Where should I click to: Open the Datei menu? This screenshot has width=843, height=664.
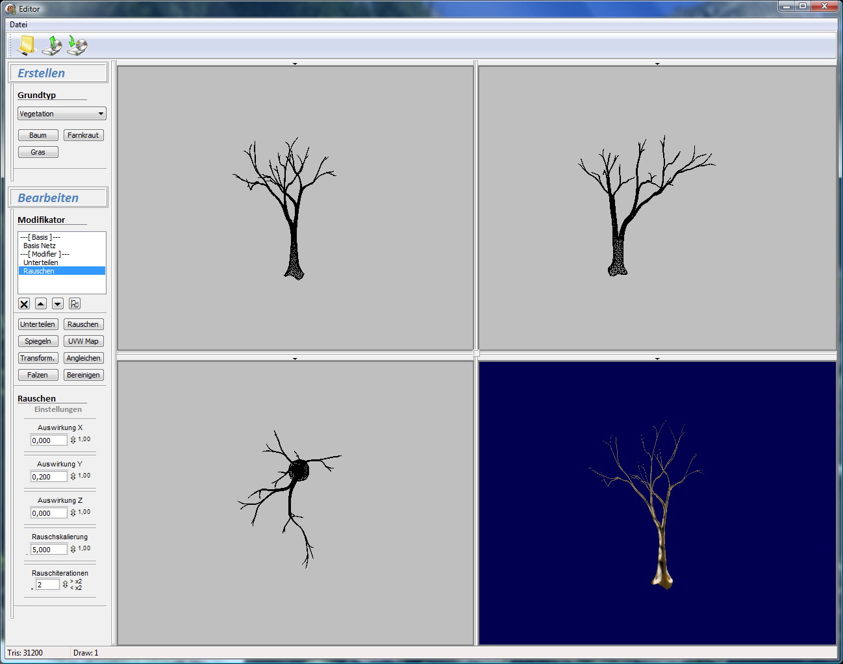pos(18,25)
